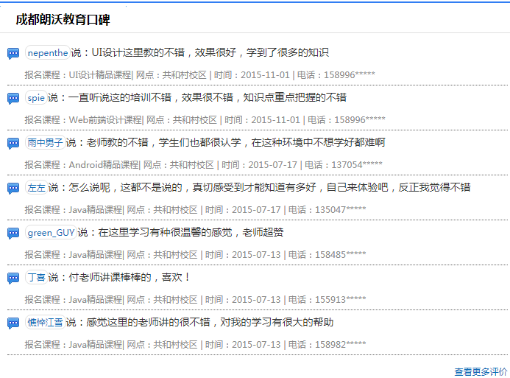This screenshot has width=510, height=378.
Task: Click the chat bubble icon beside green_GUY
Action: click(x=13, y=233)
